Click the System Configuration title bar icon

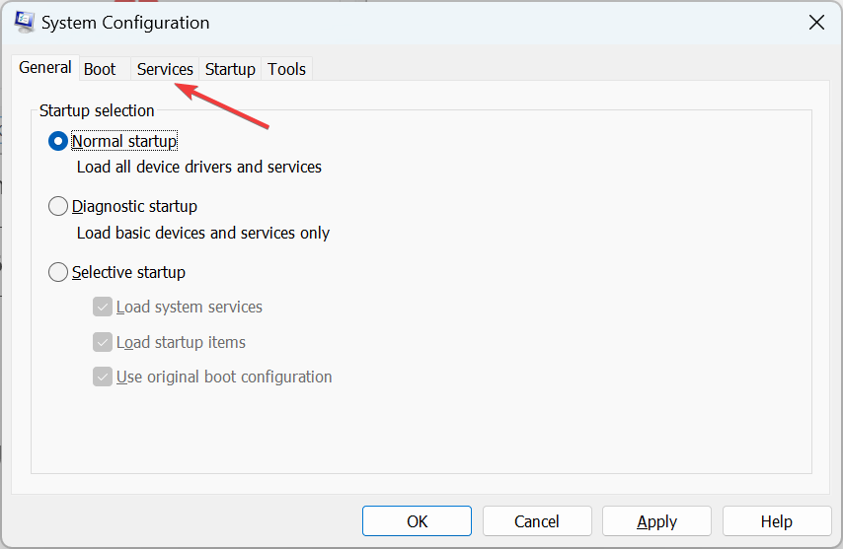[x=26, y=22]
